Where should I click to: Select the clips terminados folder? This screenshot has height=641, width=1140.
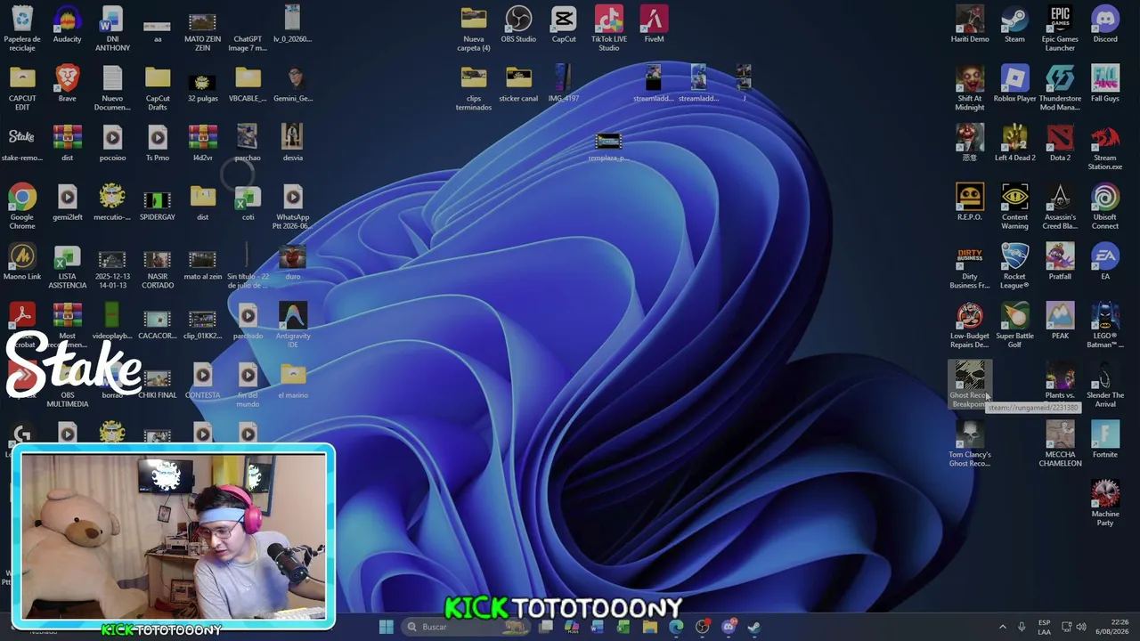(x=474, y=87)
